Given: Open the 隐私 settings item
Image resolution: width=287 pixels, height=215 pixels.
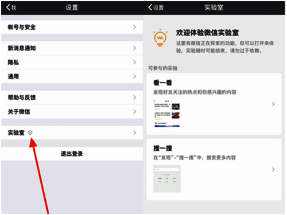Looking at the screenshot, I should point(72,62).
